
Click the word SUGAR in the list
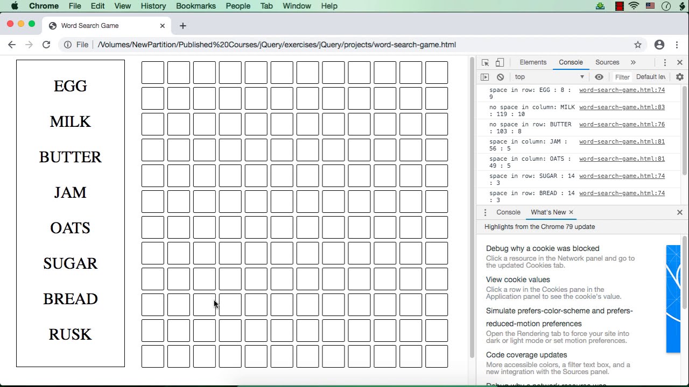point(71,263)
